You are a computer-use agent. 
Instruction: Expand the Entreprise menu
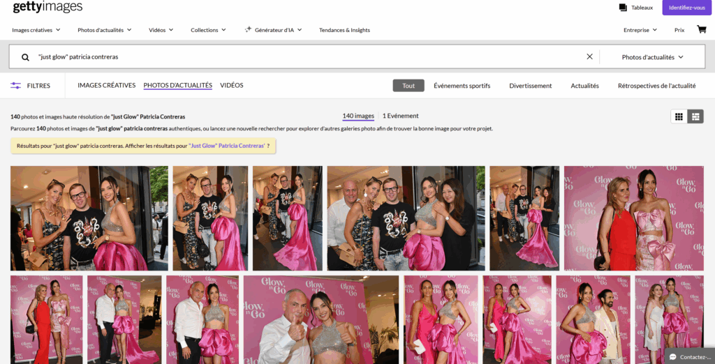[x=640, y=30]
